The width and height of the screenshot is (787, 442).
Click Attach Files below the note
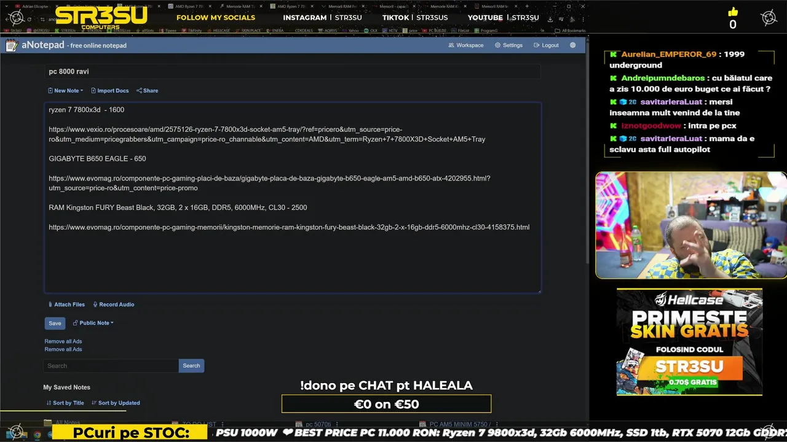tap(66, 304)
